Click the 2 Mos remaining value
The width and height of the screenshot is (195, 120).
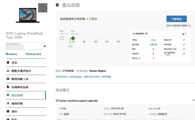click(154, 40)
